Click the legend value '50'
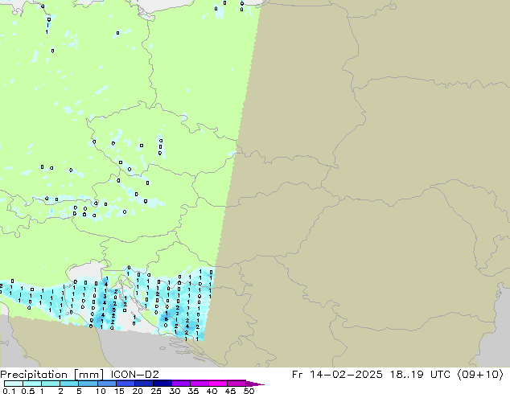 coord(249,391)
